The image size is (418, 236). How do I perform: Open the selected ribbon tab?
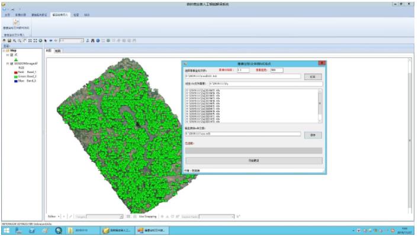point(60,15)
